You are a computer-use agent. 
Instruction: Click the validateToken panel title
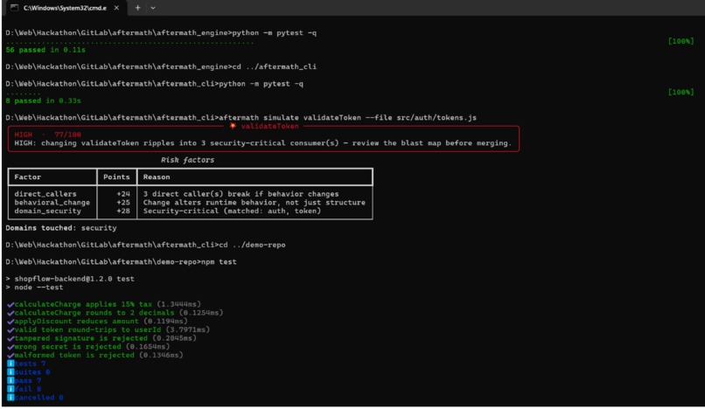(269, 127)
